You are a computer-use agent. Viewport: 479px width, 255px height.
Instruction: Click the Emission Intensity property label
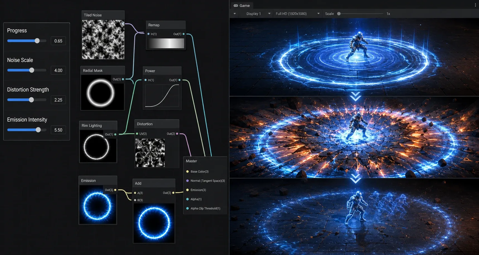pos(27,120)
